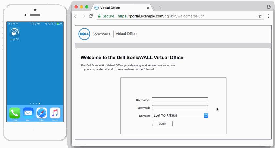Click the Username input field
275x148 pixels.
[180, 100]
